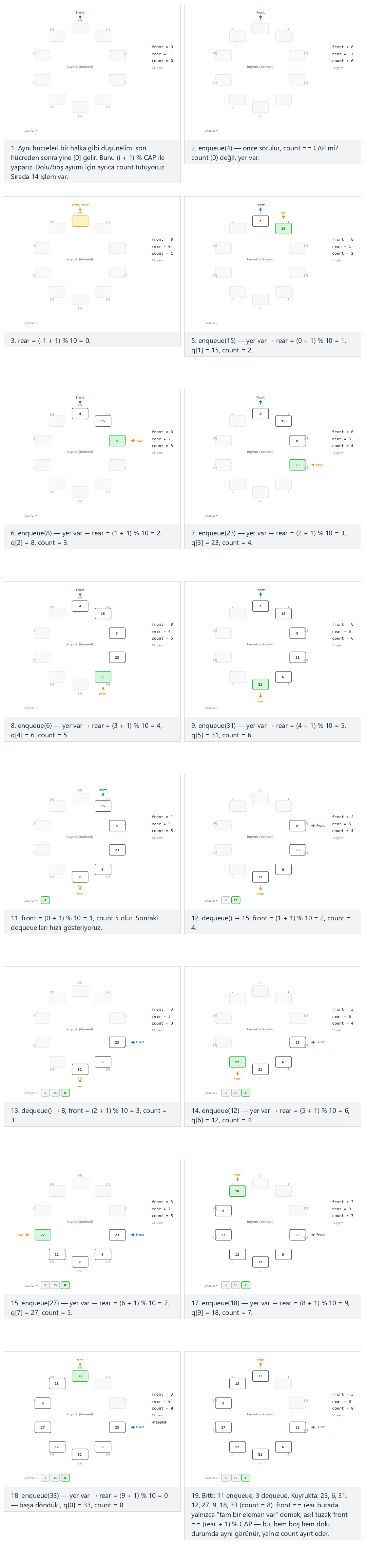Click green cell 27 in step 15 diagram
Screen dimensions: 365x1544
point(42,1234)
